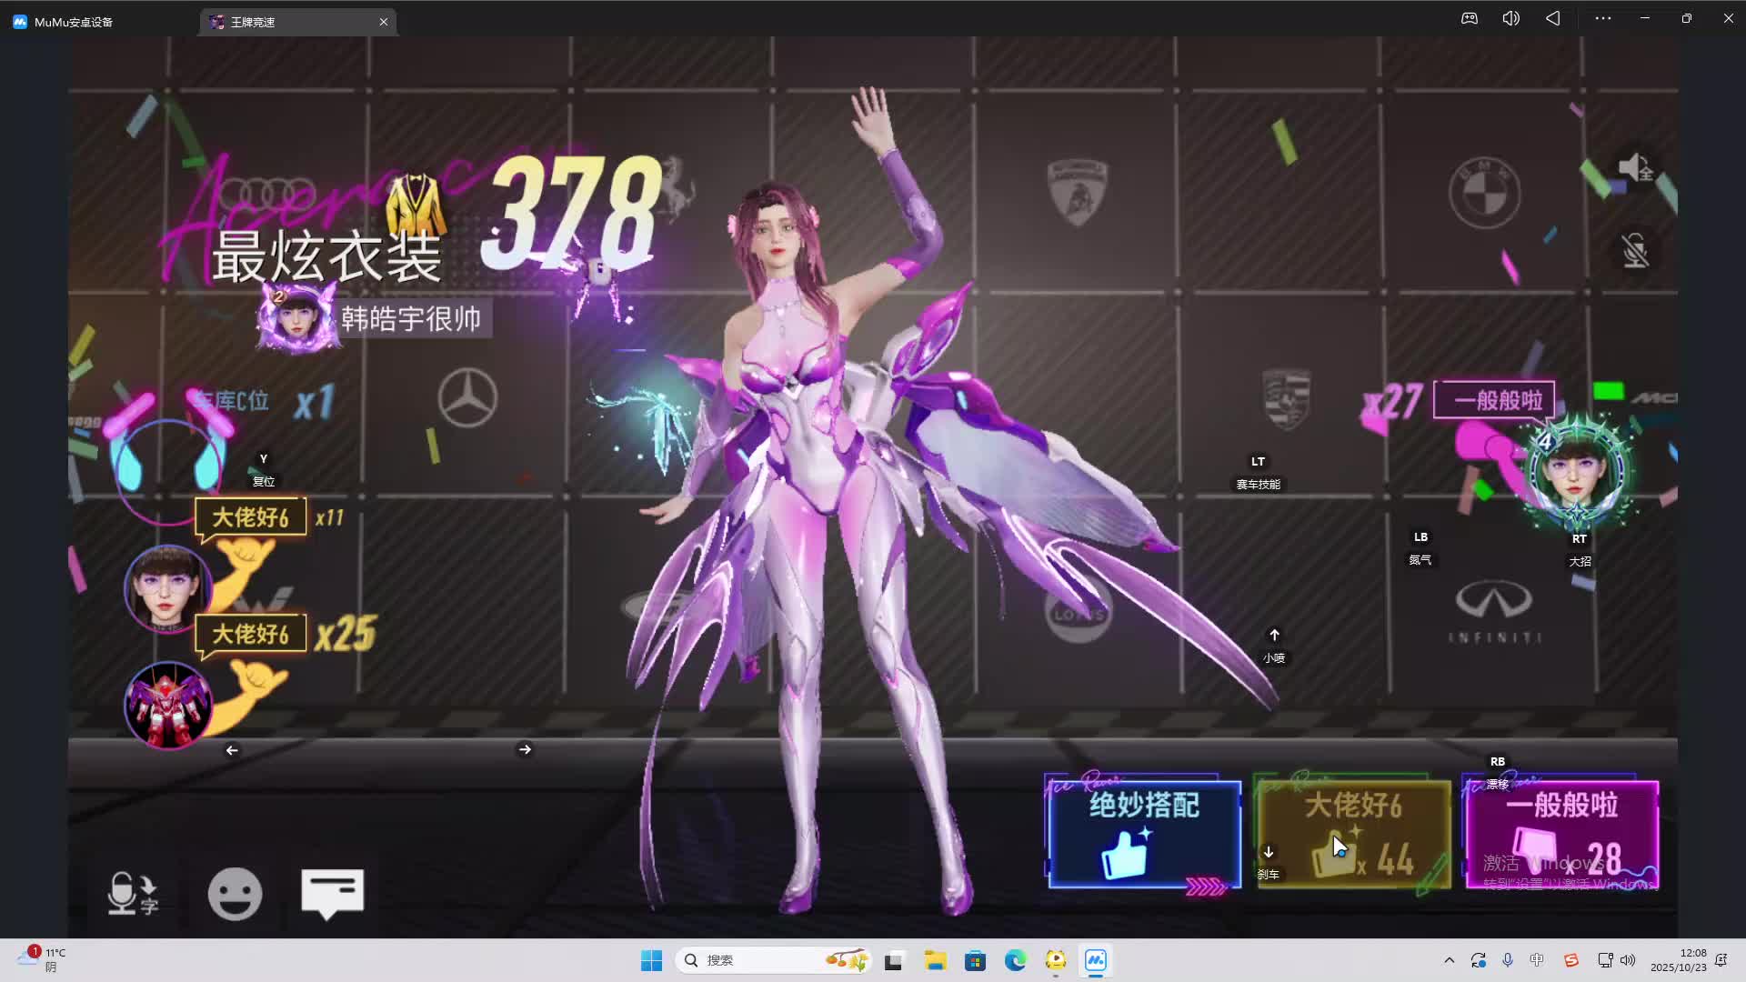
Task: Click the emulator back triangle icon
Action: (x=1552, y=18)
